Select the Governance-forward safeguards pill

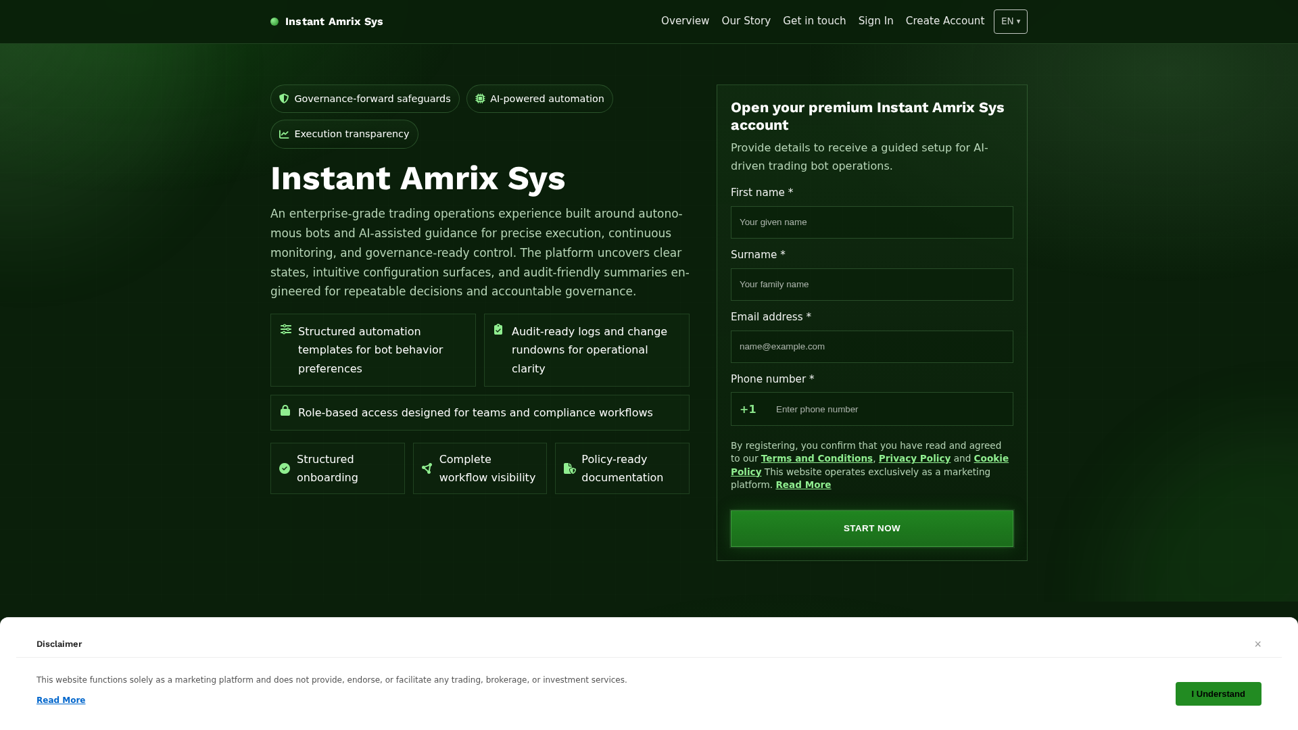[365, 99]
